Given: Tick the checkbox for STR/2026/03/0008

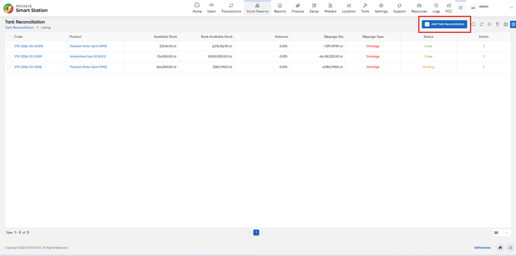Looking at the screenshot, I should click(9, 67).
